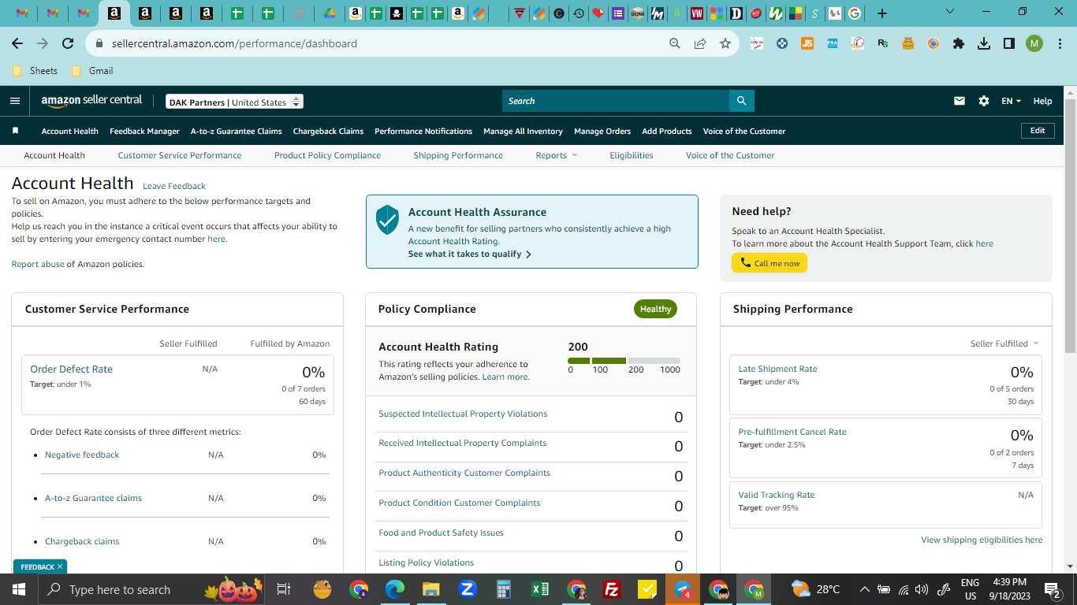The height and width of the screenshot is (605, 1077).
Task: Open Manage All Inventory
Action: pyautogui.click(x=523, y=132)
